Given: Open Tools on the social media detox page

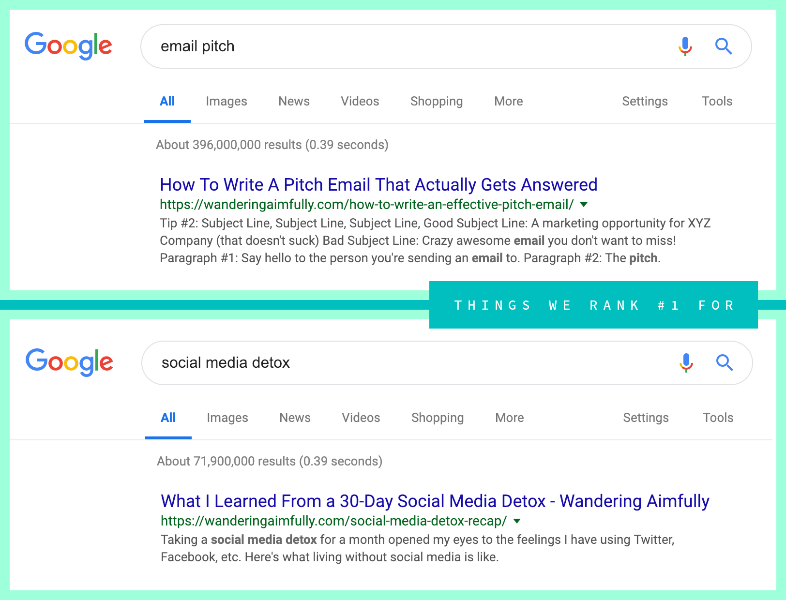Looking at the screenshot, I should 717,418.
